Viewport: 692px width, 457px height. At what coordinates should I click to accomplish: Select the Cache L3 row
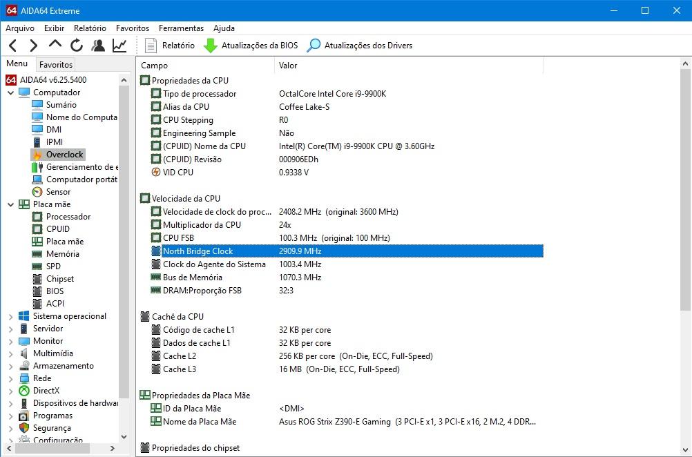point(347,369)
